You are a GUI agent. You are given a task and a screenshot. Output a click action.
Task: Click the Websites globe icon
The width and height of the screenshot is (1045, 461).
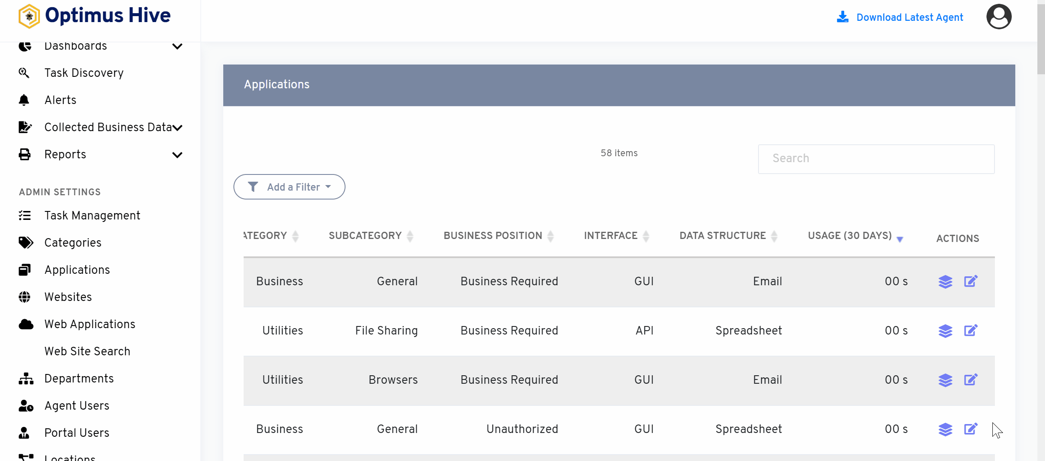tap(25, 297)
